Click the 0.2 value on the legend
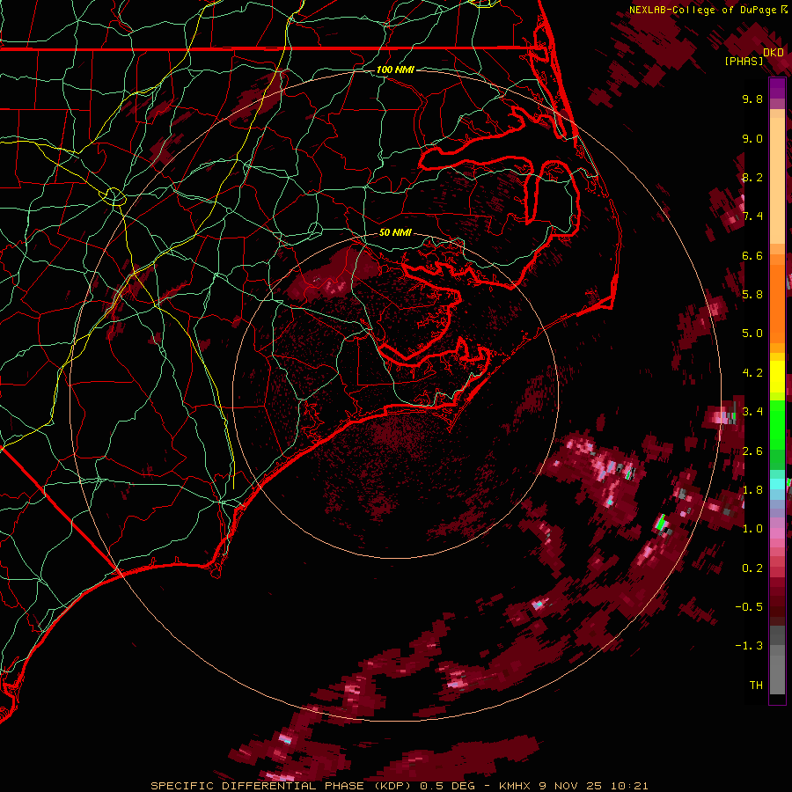Image resolution: width=792 pixels, height=792 pixels. pos(752,568)
